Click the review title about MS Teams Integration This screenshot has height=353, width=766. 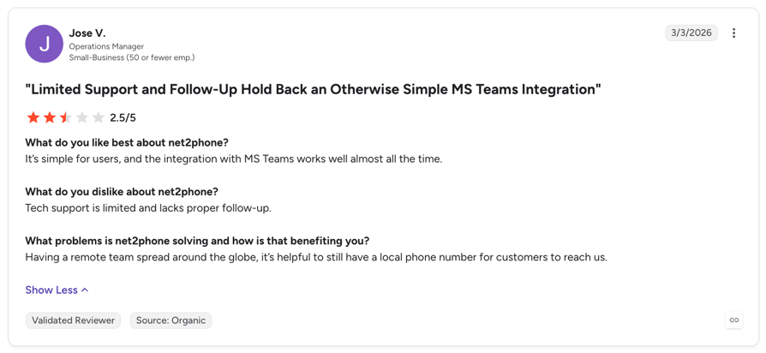point(313,89)
